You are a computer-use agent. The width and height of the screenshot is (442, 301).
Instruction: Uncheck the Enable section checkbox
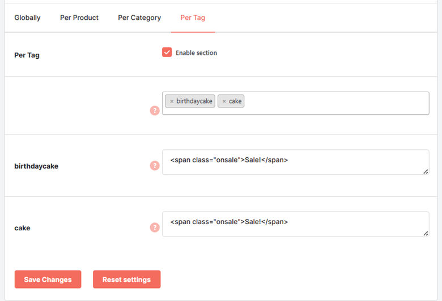tap(167, 52)
